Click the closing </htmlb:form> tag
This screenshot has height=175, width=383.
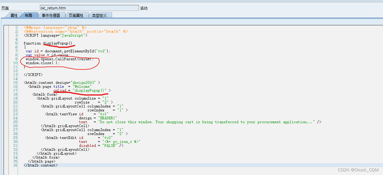tap(46, 157)
